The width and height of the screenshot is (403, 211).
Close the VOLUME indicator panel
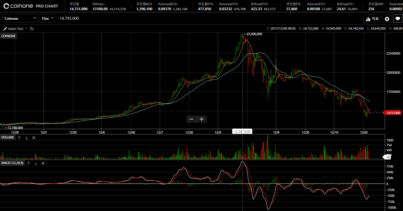pos(34,138)
